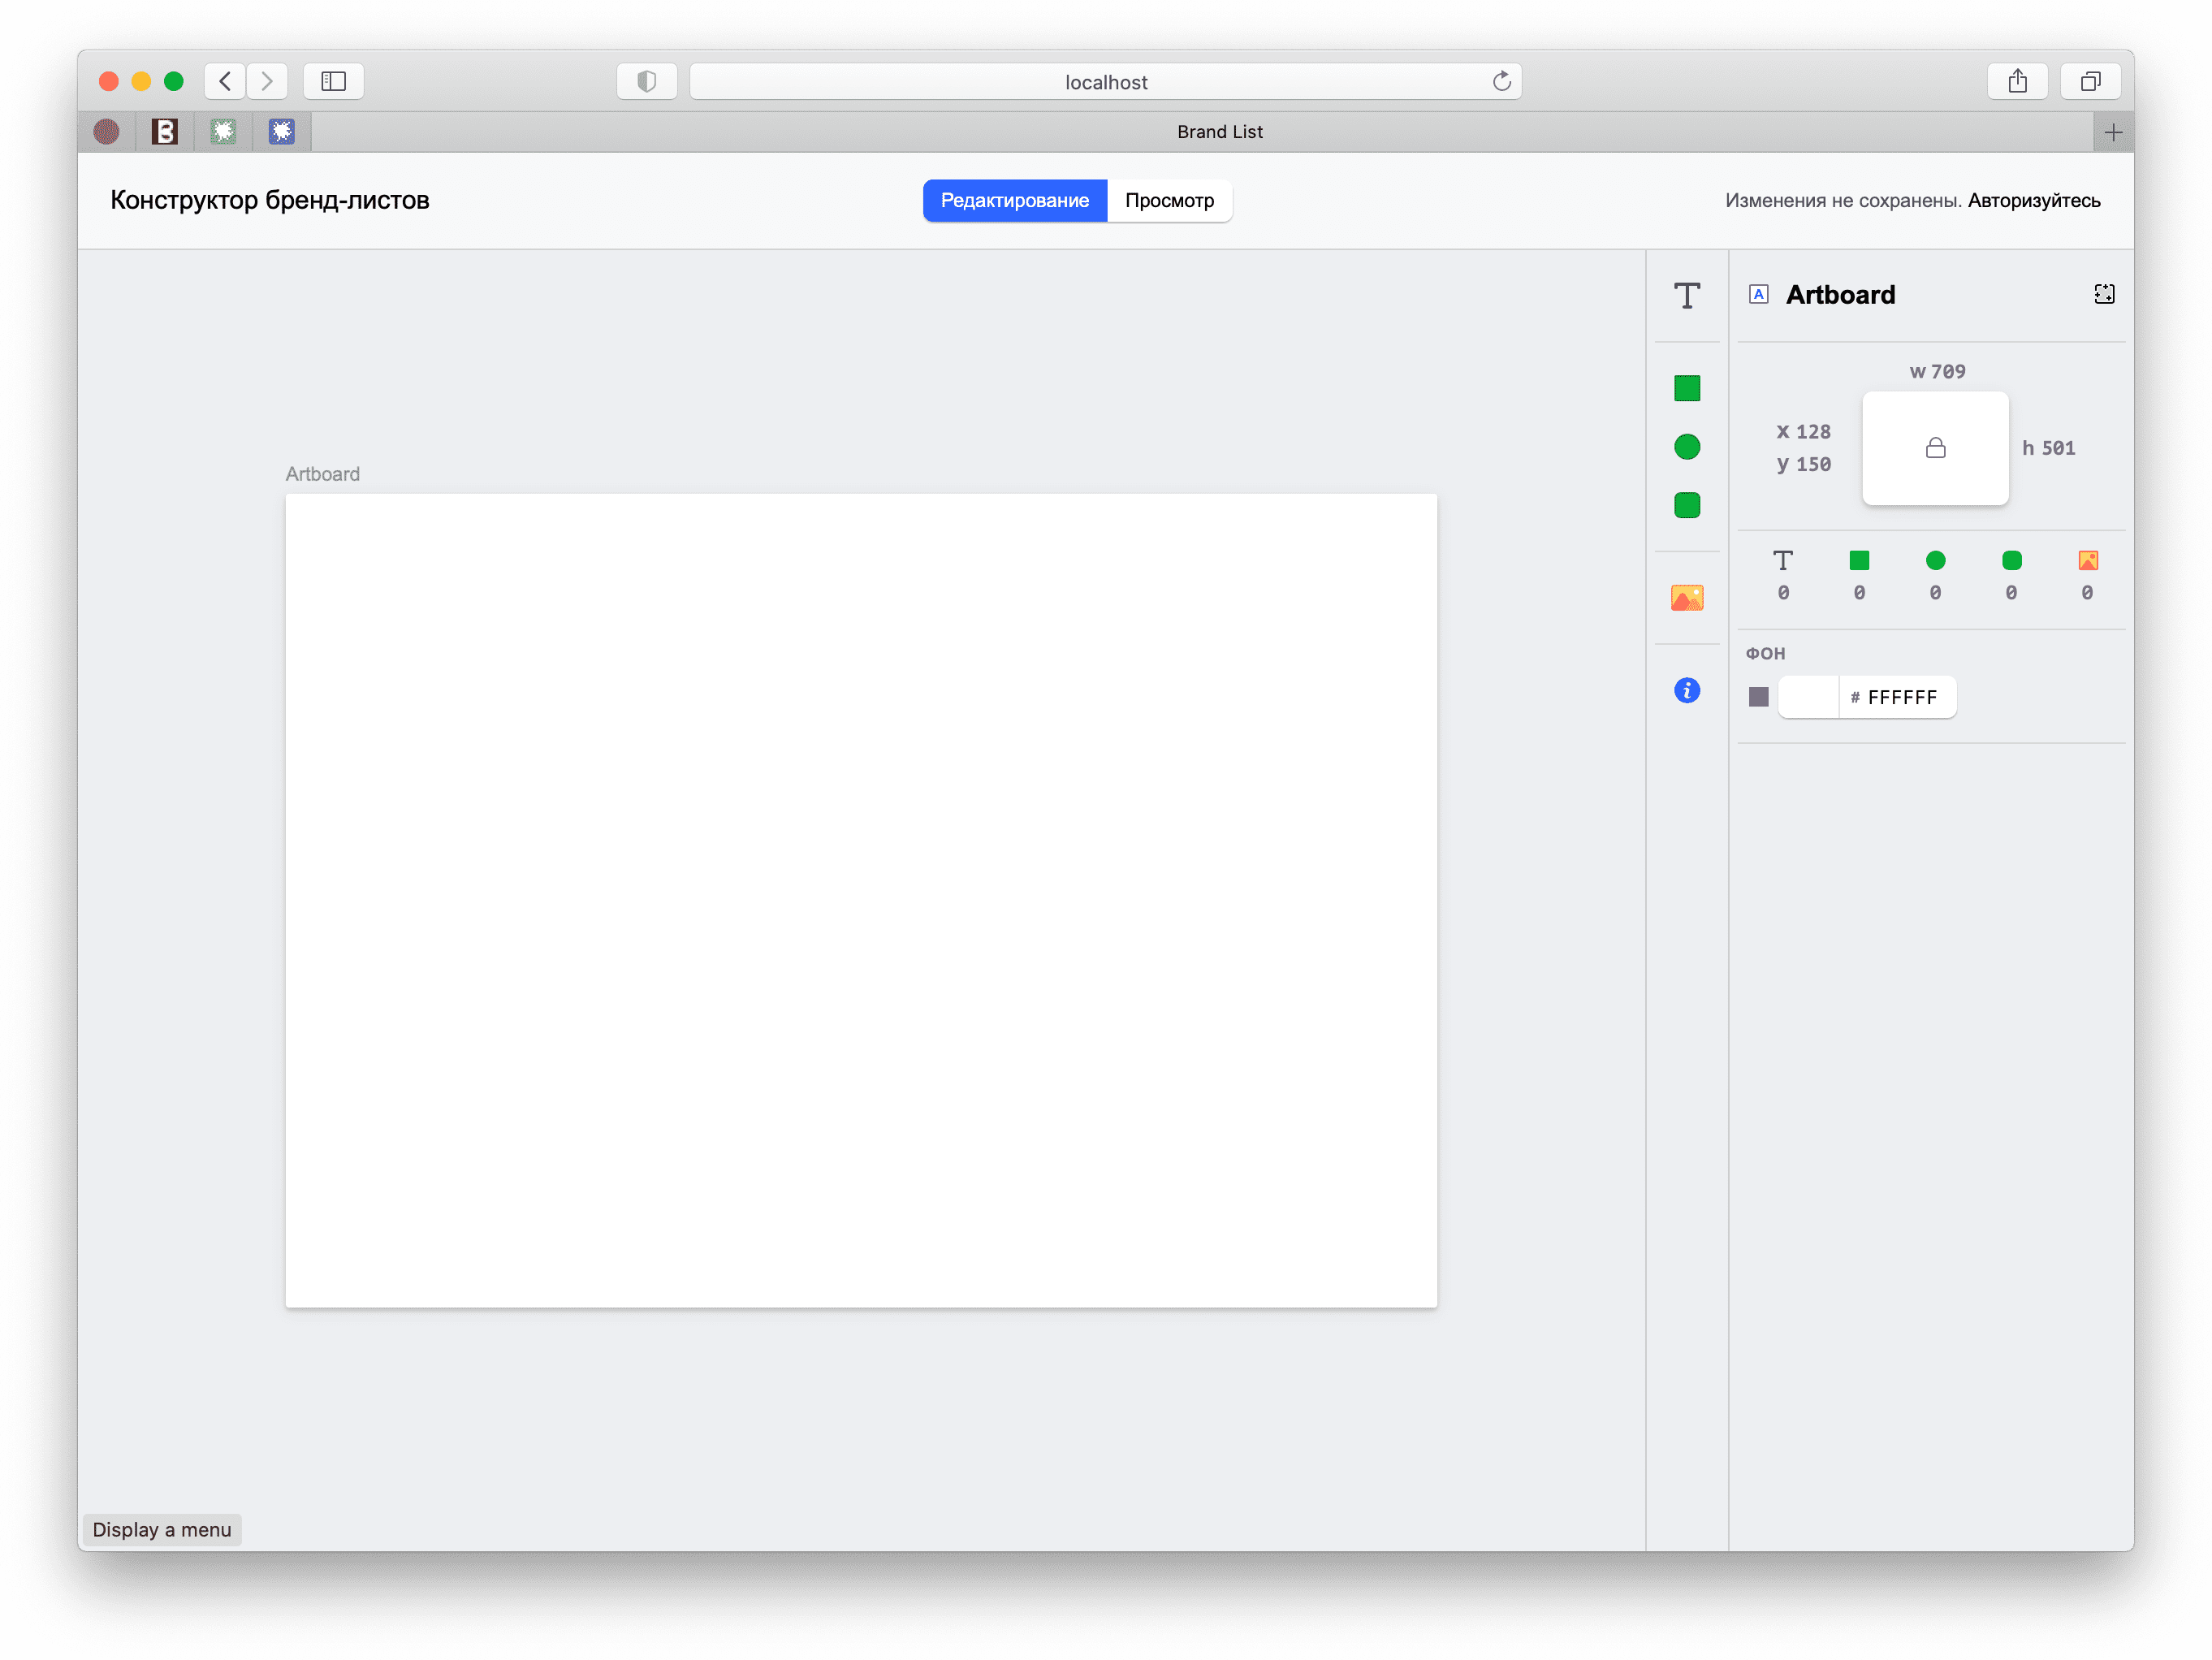
Task: Click the y 150 position value
Action: point(1803,464)
